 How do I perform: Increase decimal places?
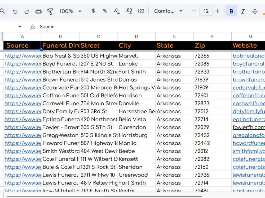129,11
